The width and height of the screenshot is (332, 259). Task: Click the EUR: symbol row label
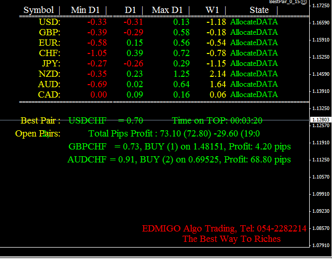tap(50, 43)
